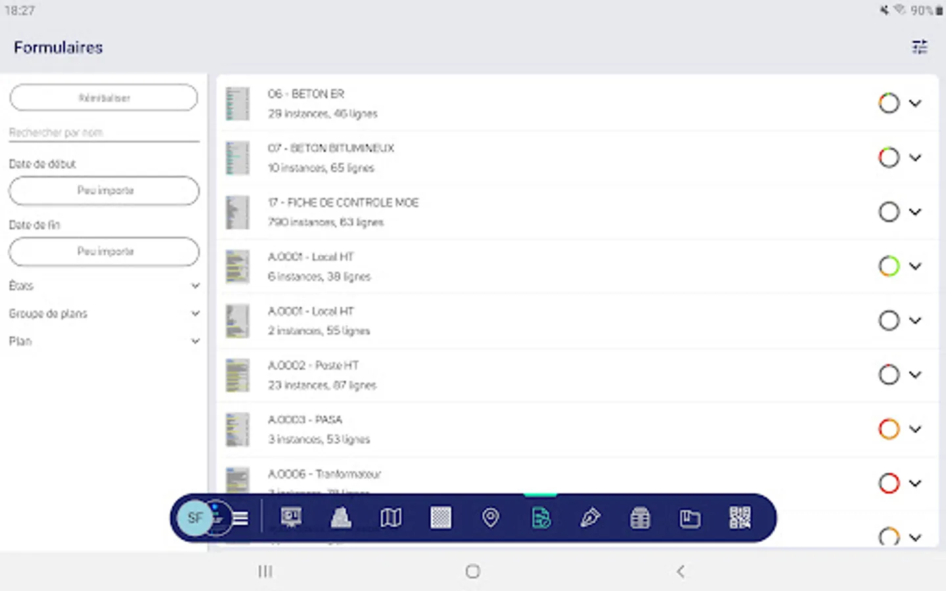Open 06 - BETON ER form thumbnail
Image resolution: width=946 pixels, height=591 pixels.
[237, 104]
